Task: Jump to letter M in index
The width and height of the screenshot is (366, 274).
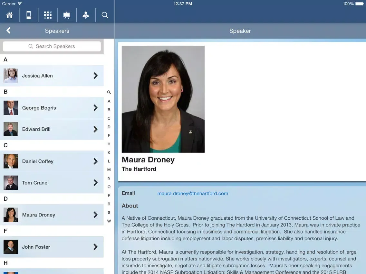Action: pos(109,169)
